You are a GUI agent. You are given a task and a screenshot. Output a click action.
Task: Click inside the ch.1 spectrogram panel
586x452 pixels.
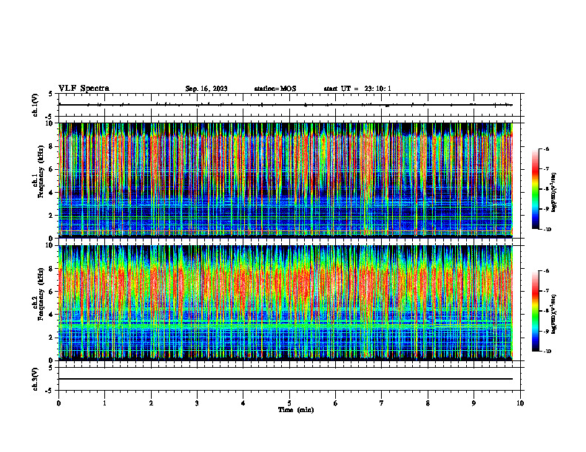pyautogui.click(x=286, y=180)
